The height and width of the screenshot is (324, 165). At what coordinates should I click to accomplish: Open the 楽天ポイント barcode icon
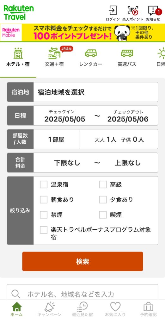pos(133,10)
